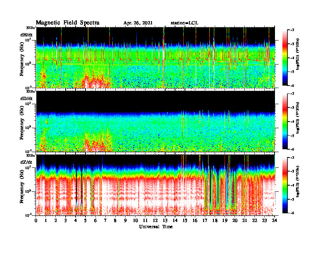Screen dimensions: 327x253
Task: Click inside the dD/dt spectrogram panel
Action: tap(156, 121)
